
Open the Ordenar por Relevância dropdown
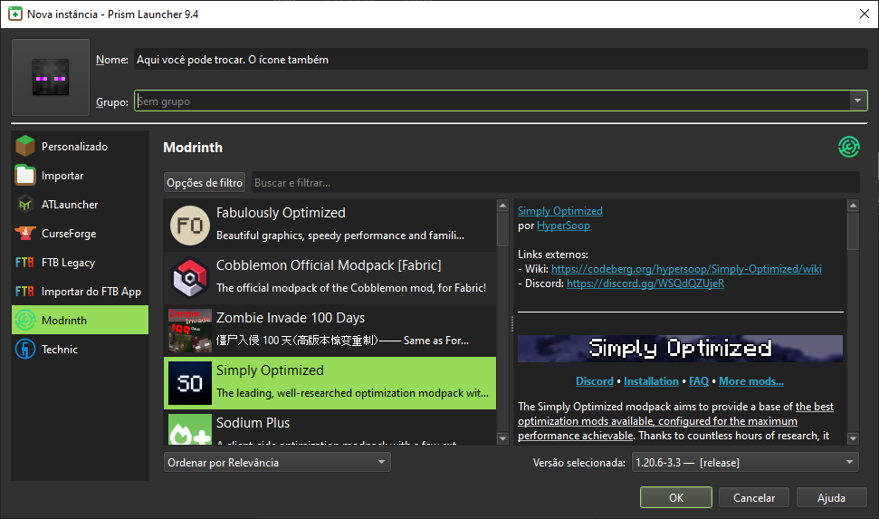[277, 462]
